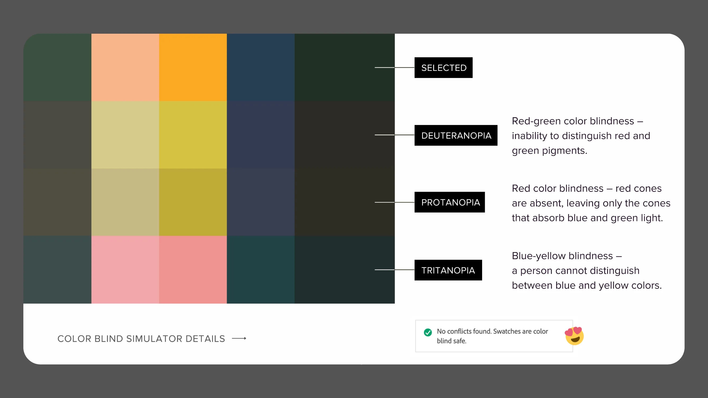Click the arrow after Simulator Details
The image size is (708, 398).
click(239, 338)
